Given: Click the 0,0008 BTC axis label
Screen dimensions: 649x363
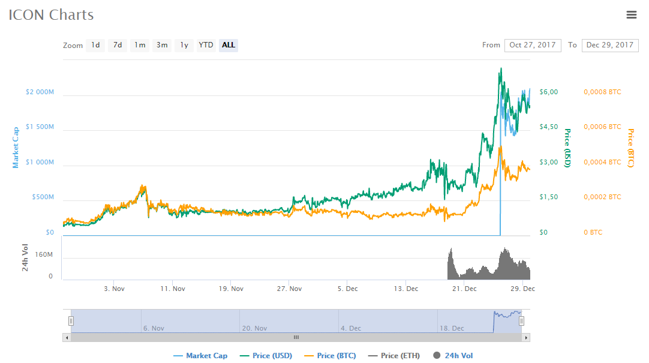Looking at the screenshot, I should coord(602,92).
